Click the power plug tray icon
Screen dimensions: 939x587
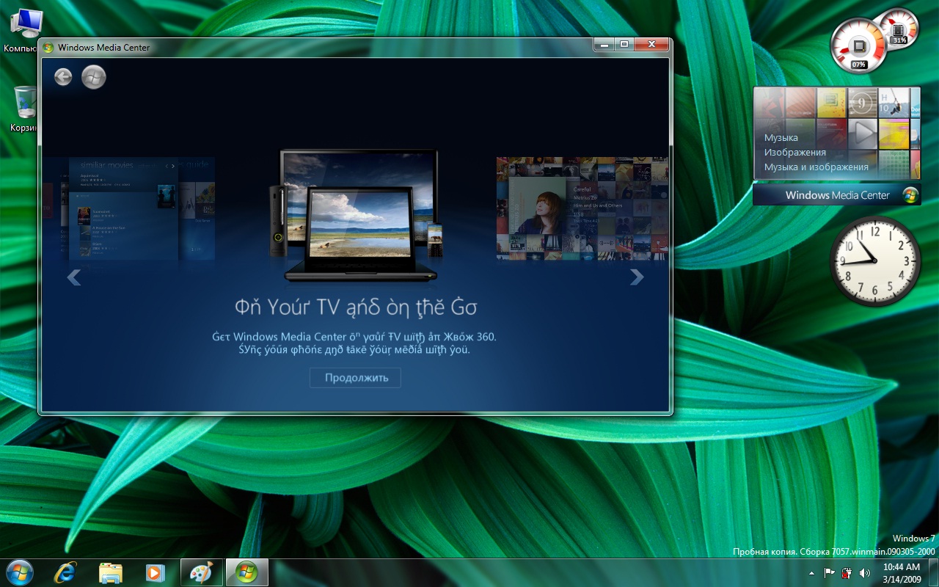pos(847,572)
